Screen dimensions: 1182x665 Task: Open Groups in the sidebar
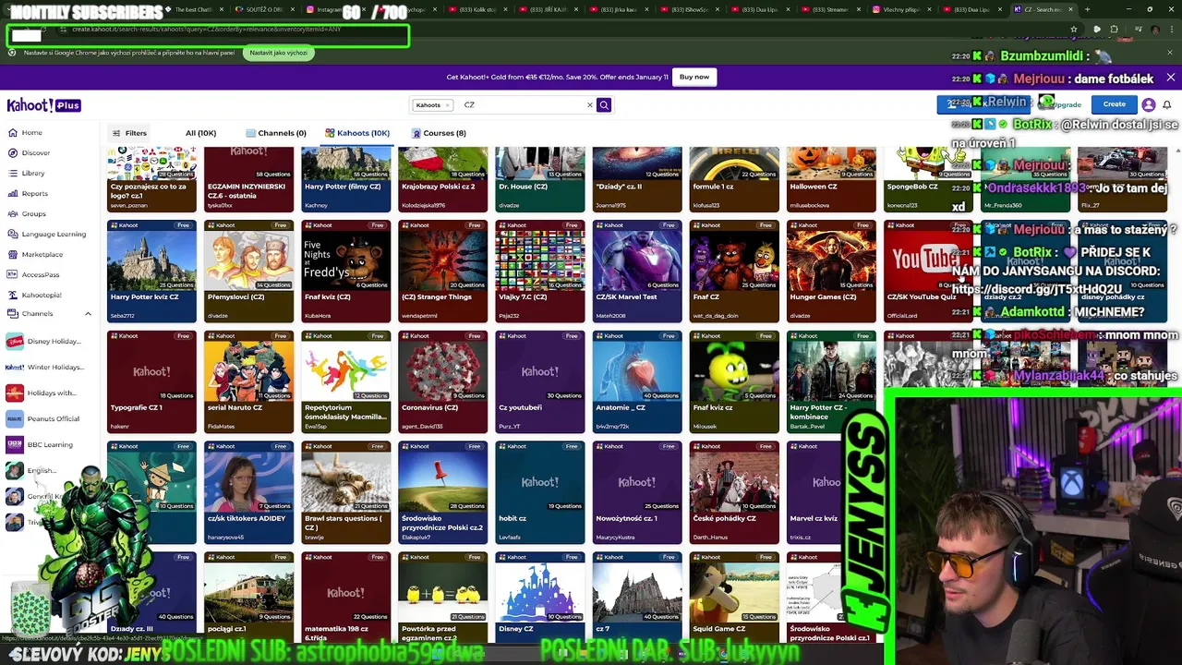click(x=27, y=213)
